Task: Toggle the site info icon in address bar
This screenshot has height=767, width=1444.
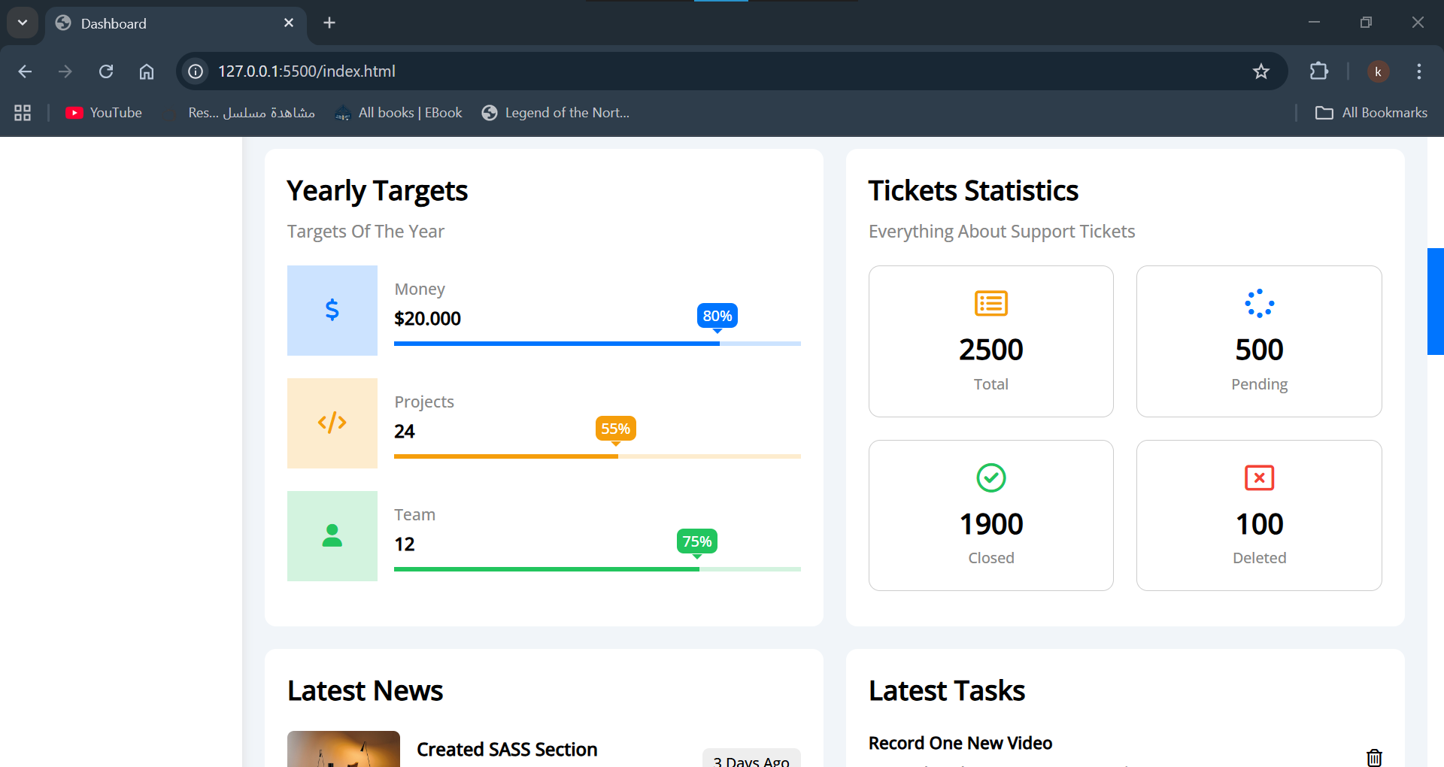Action: pos(195,71)
